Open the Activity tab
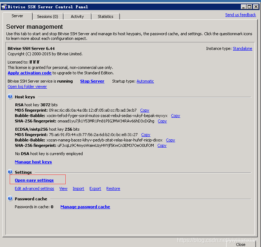The width and height of the screenshot is (261, 247). [77, 17]
